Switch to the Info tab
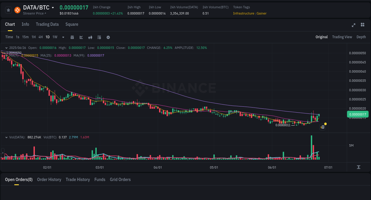Screen dimensions: 371x200 pyautogui.click(x=25, y=24)
